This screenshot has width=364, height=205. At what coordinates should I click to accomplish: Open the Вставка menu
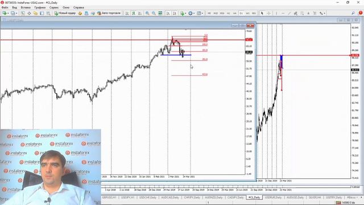point(26,7)
